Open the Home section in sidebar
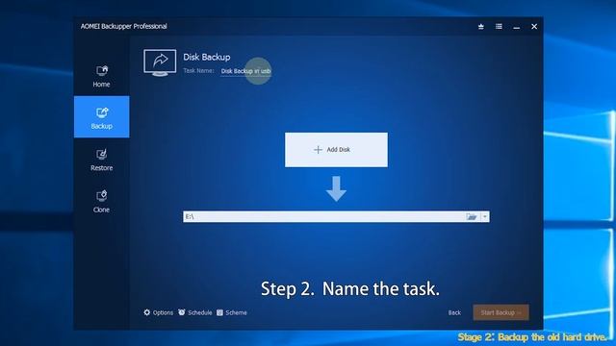The width and height of the screenshot is (616, 346). pos(101,76)
